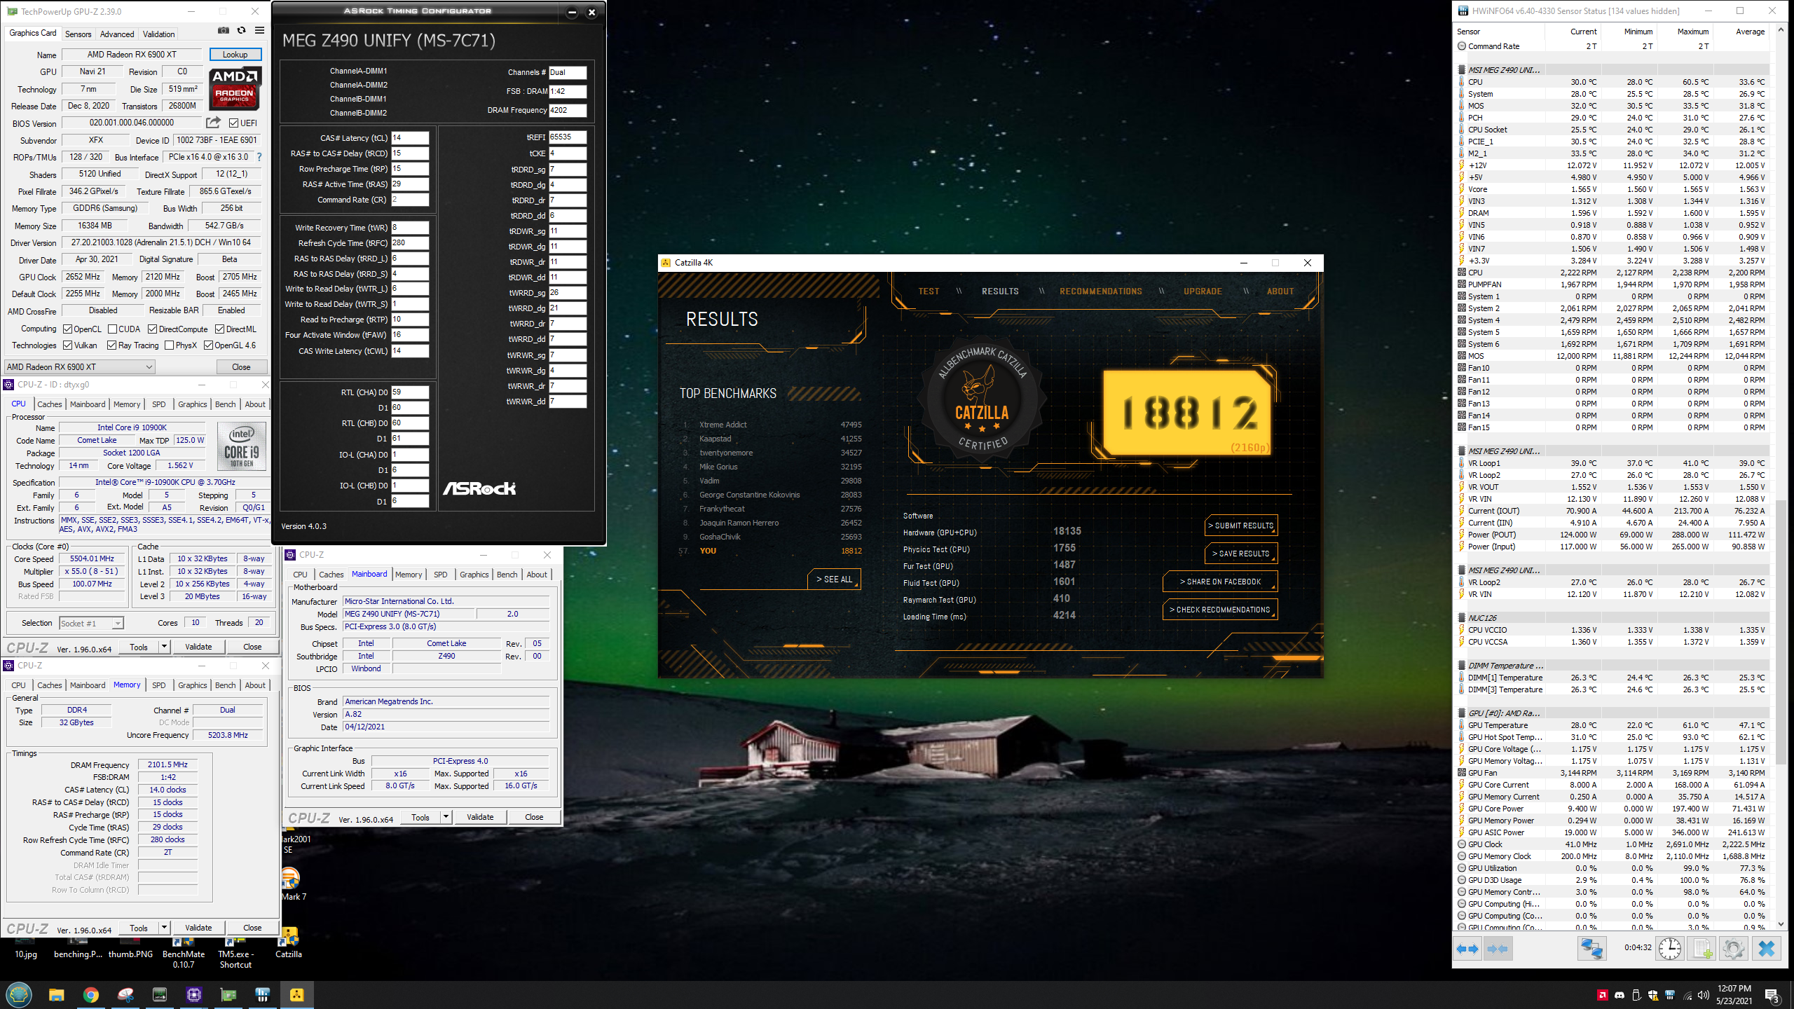This screenshot has width=1794, height=1009.
Task: Click GPU-Z graphics card taskbar icon
Action: pos(228,995)
